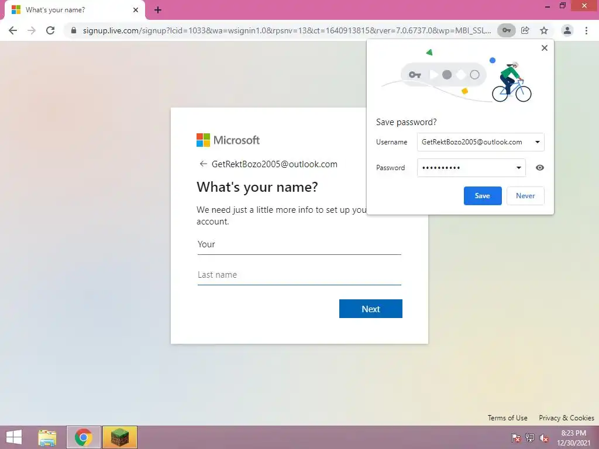
Task: Open the Chrome profile avatar
Action: (x=567, y=30)
